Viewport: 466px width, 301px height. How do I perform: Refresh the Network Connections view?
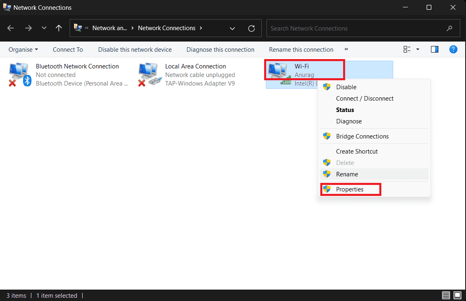(x=252, y=28)
